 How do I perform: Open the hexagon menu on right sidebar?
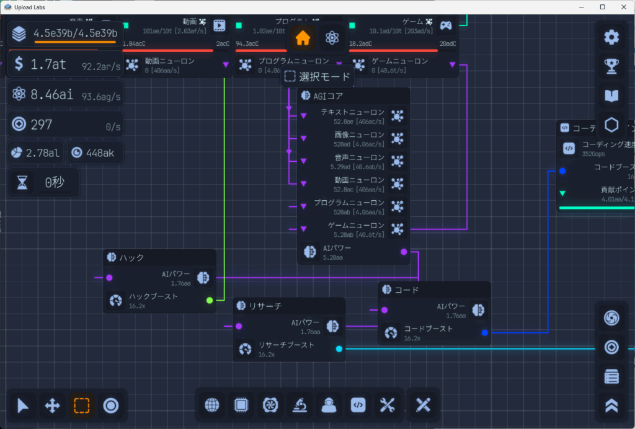coord(611,125)
